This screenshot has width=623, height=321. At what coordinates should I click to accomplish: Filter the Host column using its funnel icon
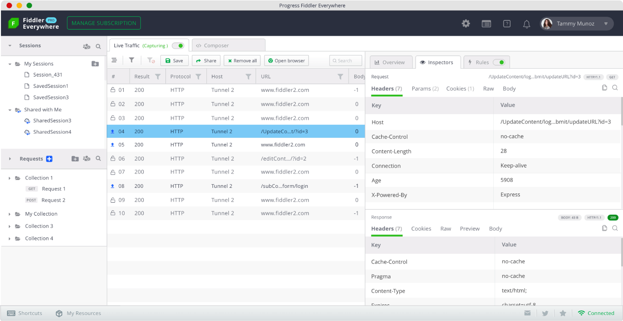pyautogui.click(x=248, y=77)
